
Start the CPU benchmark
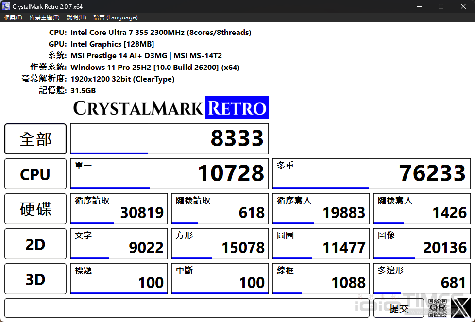click(35, 174)
